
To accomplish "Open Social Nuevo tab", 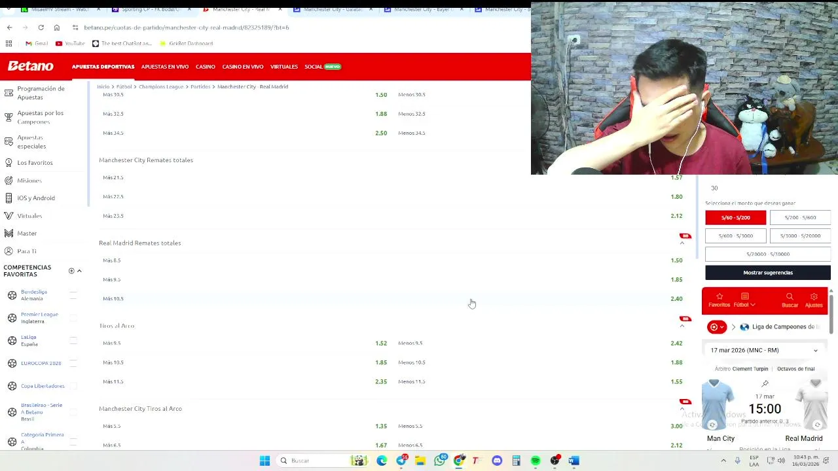I will tap(323, 67).
